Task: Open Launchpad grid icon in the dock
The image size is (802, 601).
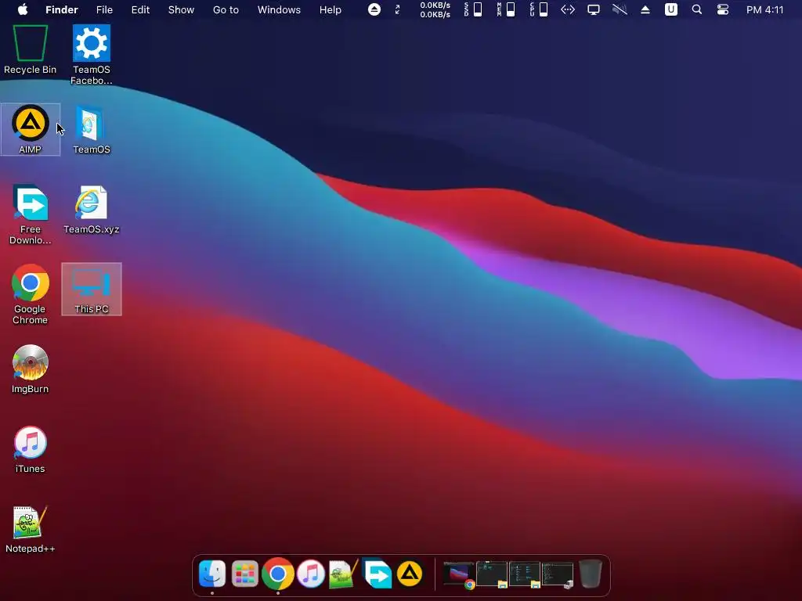Action: pyautogui.click(x=244, y=574)
